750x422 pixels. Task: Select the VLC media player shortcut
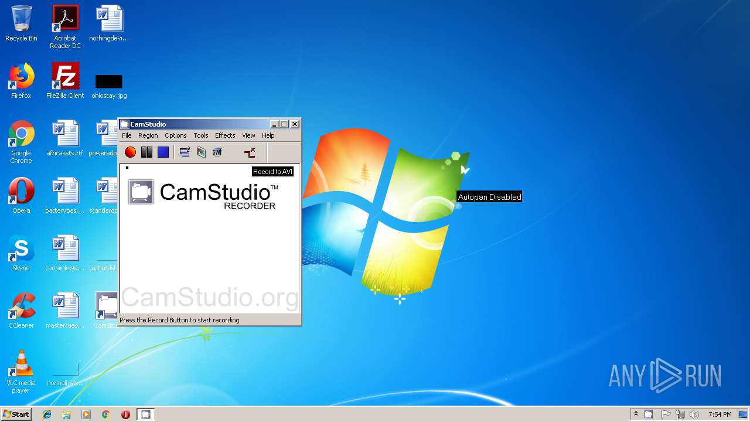point(21,372)
